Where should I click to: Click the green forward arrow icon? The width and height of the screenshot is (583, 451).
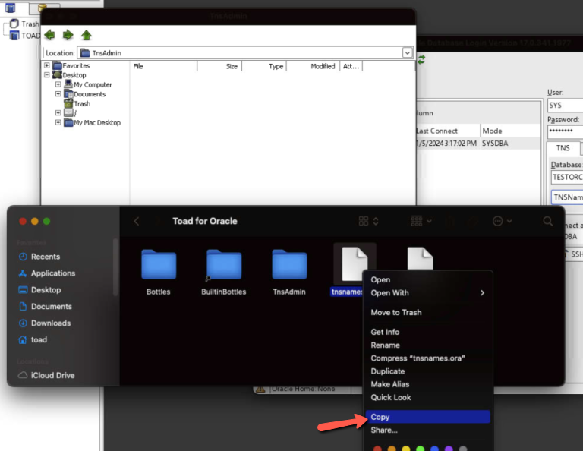(x=68, y=36)
